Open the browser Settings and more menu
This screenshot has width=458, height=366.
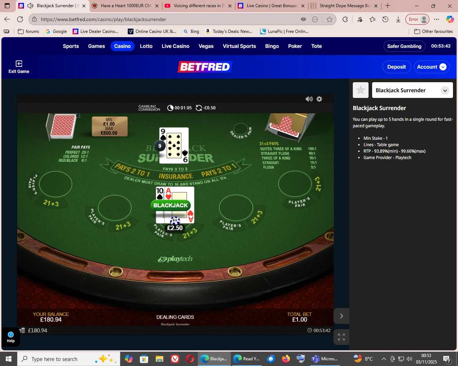pos(437,19)
